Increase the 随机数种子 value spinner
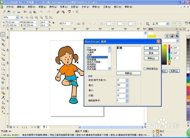The image size is (190, 138). [127, 100]
